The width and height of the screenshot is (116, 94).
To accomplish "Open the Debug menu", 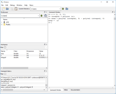I will click(12, 5).
